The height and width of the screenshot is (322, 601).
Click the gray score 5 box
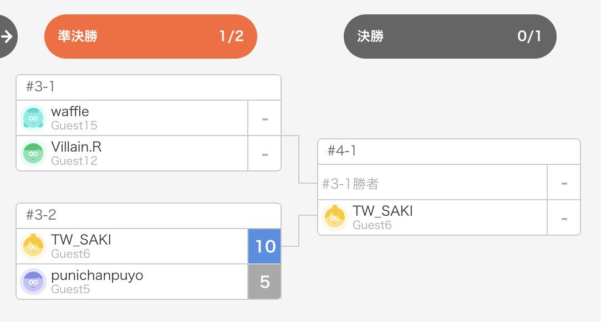[265, 282]
